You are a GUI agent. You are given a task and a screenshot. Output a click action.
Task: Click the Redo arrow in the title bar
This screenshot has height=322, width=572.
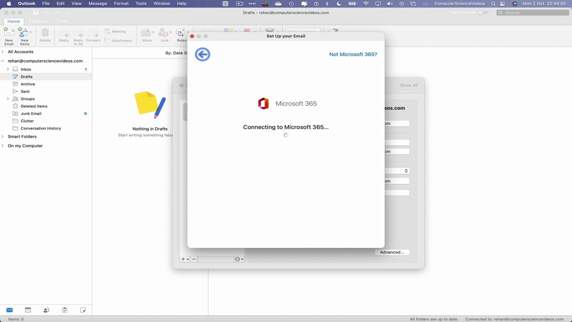pos(57,13)
